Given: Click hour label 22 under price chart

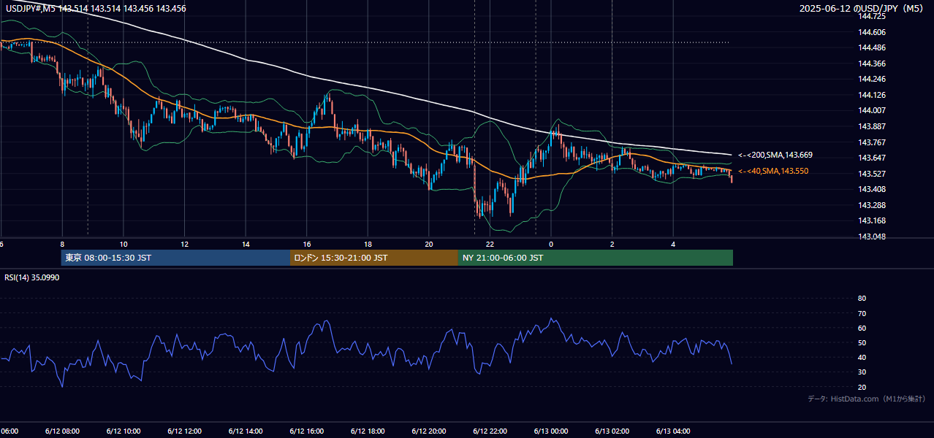Looking at the screenshot, I should 490,245.
